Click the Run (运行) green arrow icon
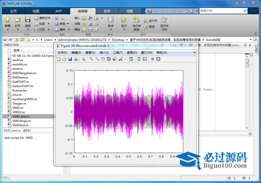The image size is (261, 183). tap(124, 19)
